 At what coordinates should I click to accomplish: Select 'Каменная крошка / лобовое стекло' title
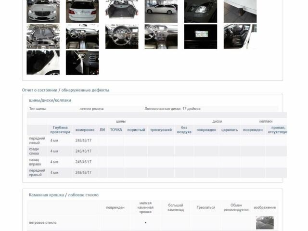click(x=64, y=195)
